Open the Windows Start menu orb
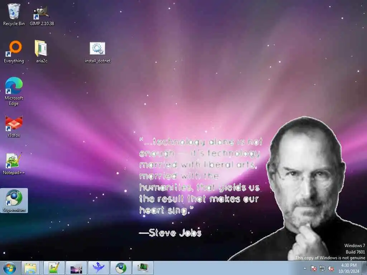The image size is (367, 275). tap(10, 268)
